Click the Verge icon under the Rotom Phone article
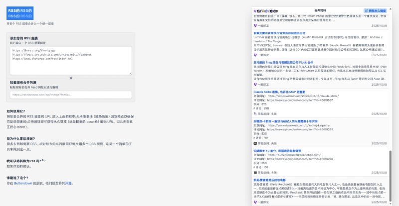399x206 pixels. (x=255, y=26)
